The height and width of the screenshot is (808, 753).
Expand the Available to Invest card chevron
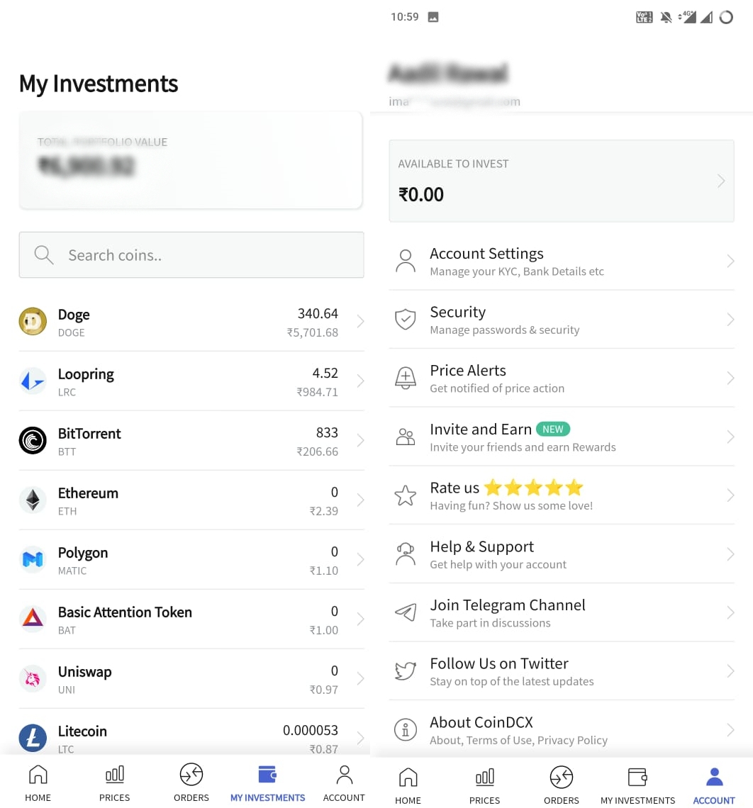click(721, 181)
